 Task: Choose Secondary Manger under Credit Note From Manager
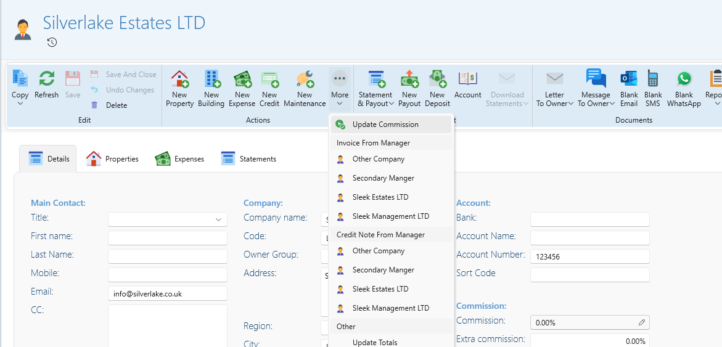[391, 270]
